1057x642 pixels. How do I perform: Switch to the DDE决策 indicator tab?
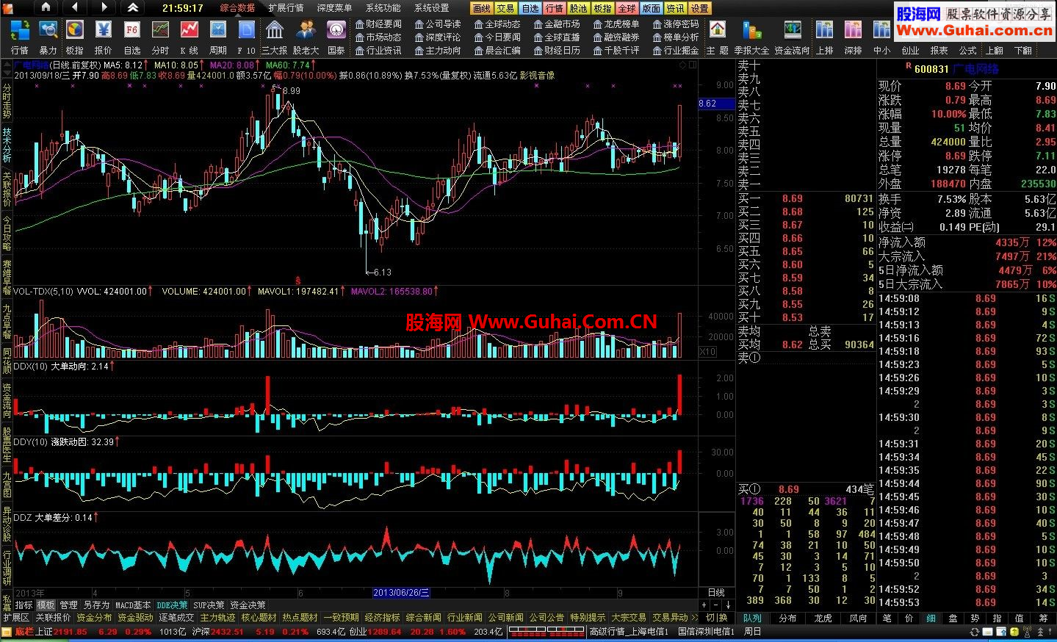(172, 605)
